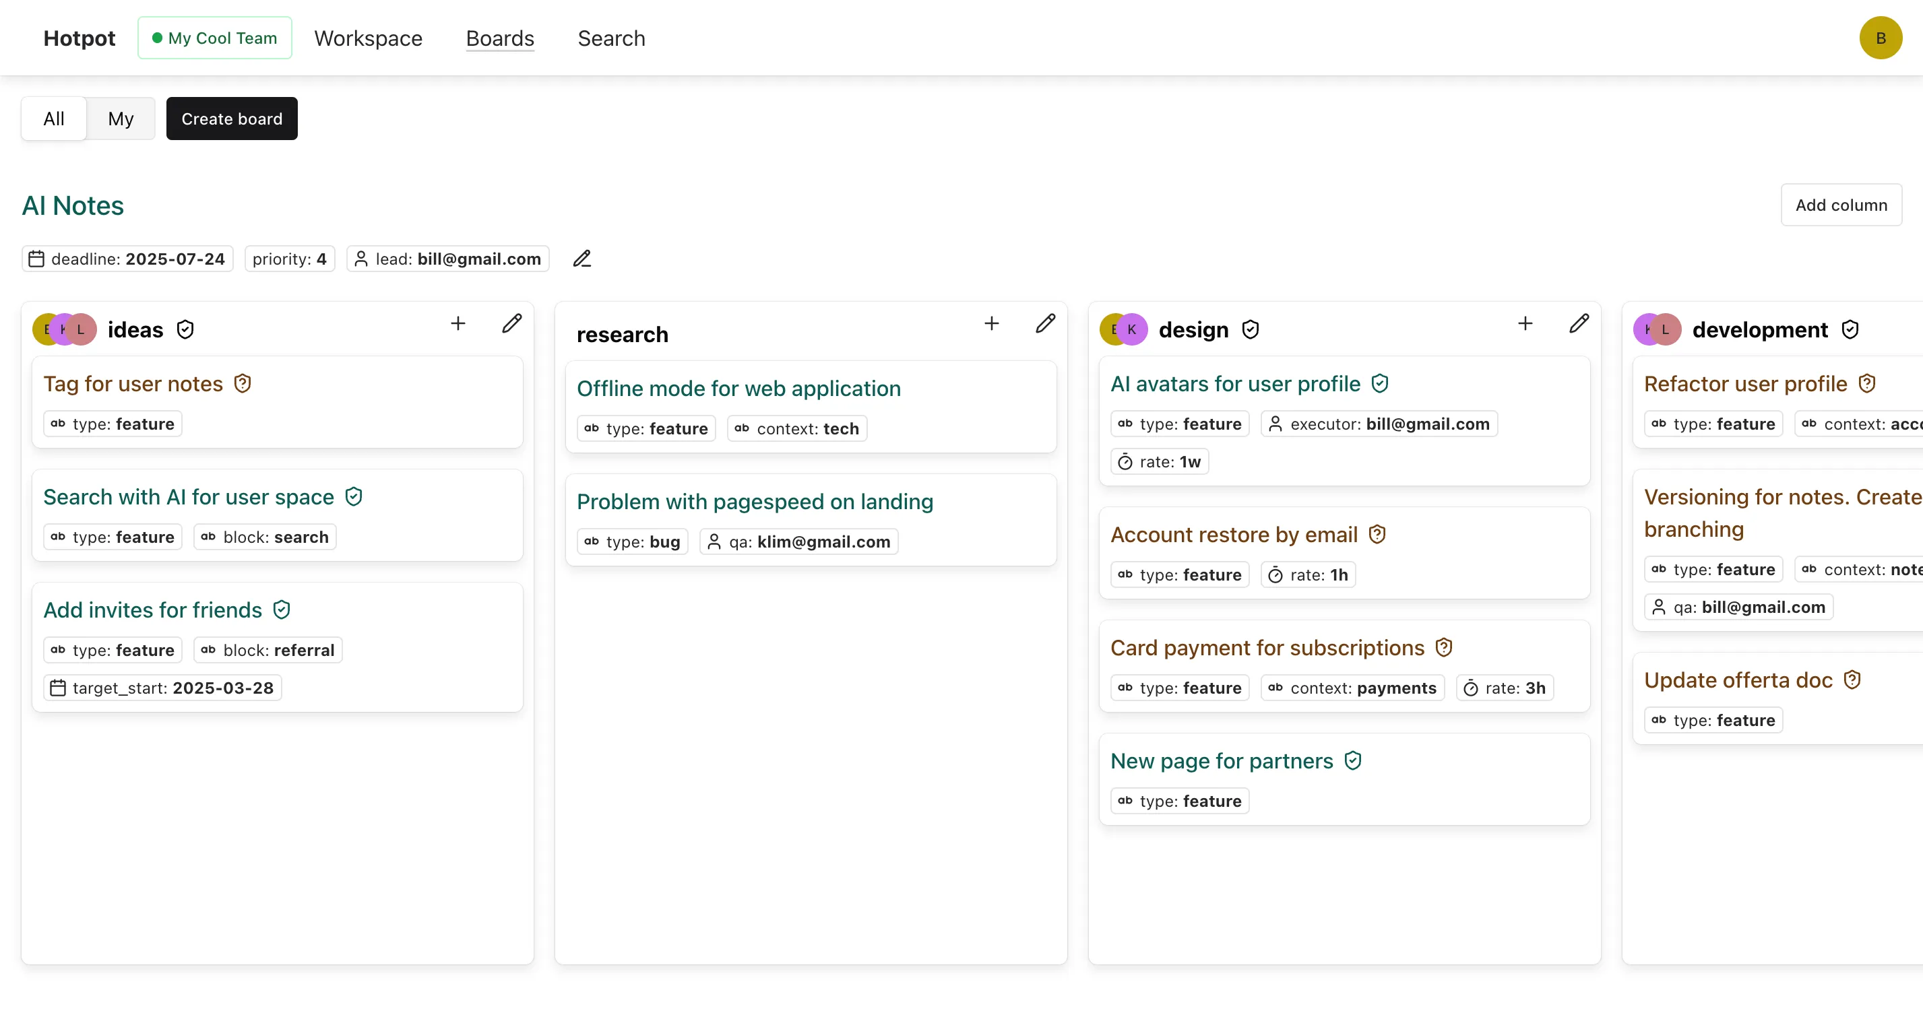Screen dimensions: 1923x1021
Task: Switch to the All boards filter
Action: point(54,119)
